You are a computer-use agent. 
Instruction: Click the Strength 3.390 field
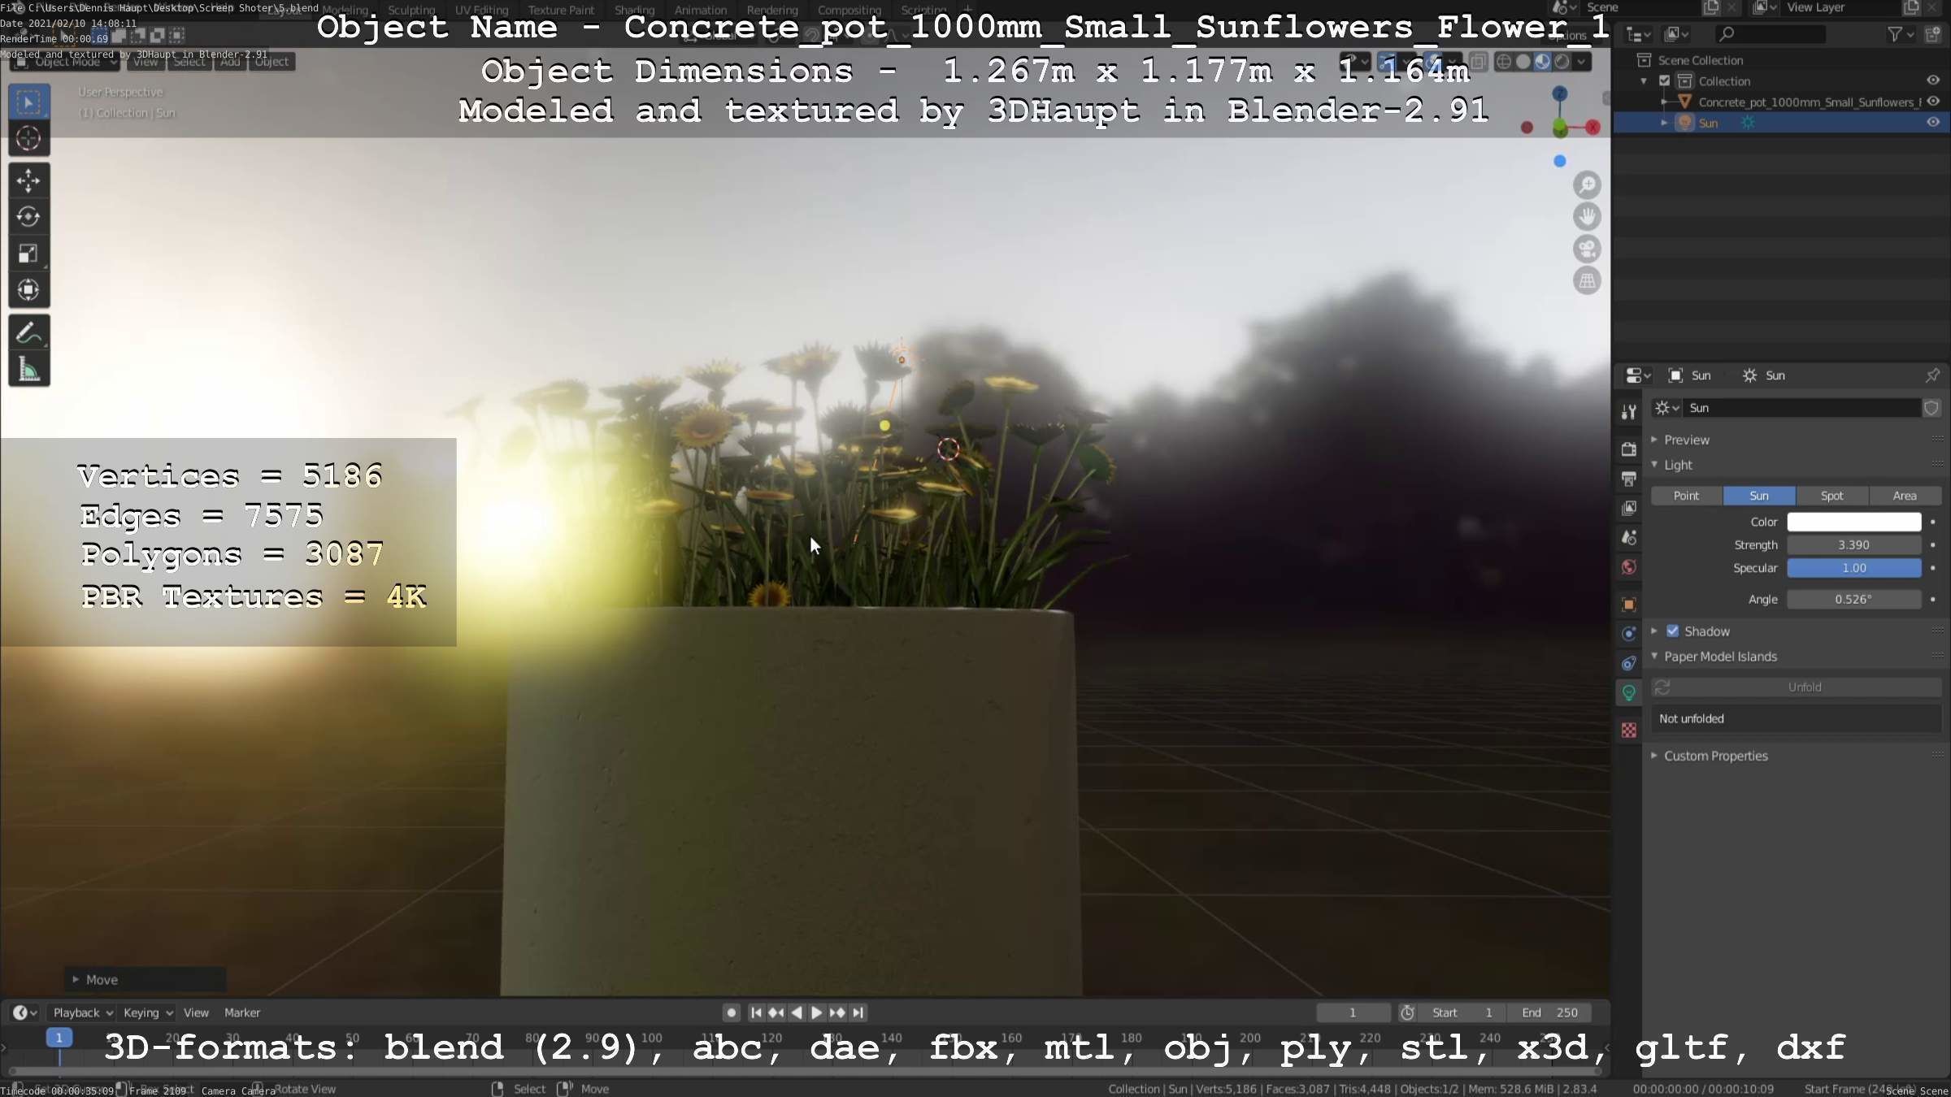click(1853, 545)
